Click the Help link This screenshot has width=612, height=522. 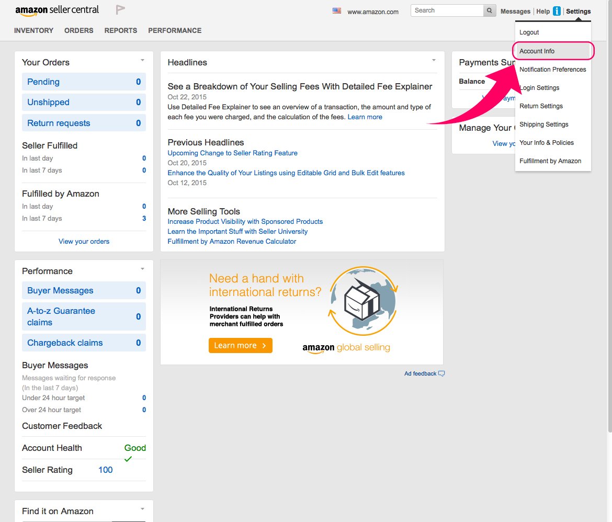click(543, 12)
